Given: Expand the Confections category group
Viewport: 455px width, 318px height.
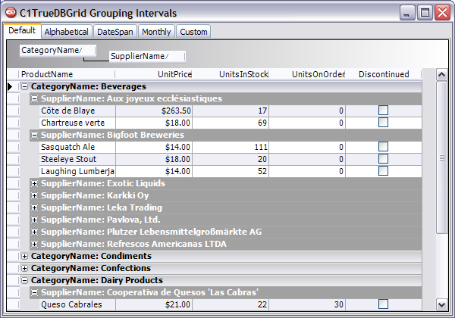Looking at the screenshot, I should [25, 269].
